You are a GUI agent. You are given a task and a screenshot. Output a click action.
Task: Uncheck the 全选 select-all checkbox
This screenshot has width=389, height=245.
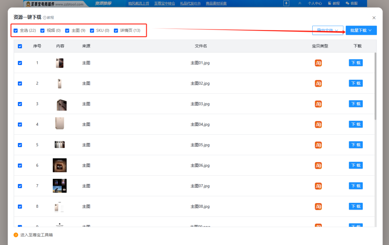pyautogui.click(x=15, y=30)
